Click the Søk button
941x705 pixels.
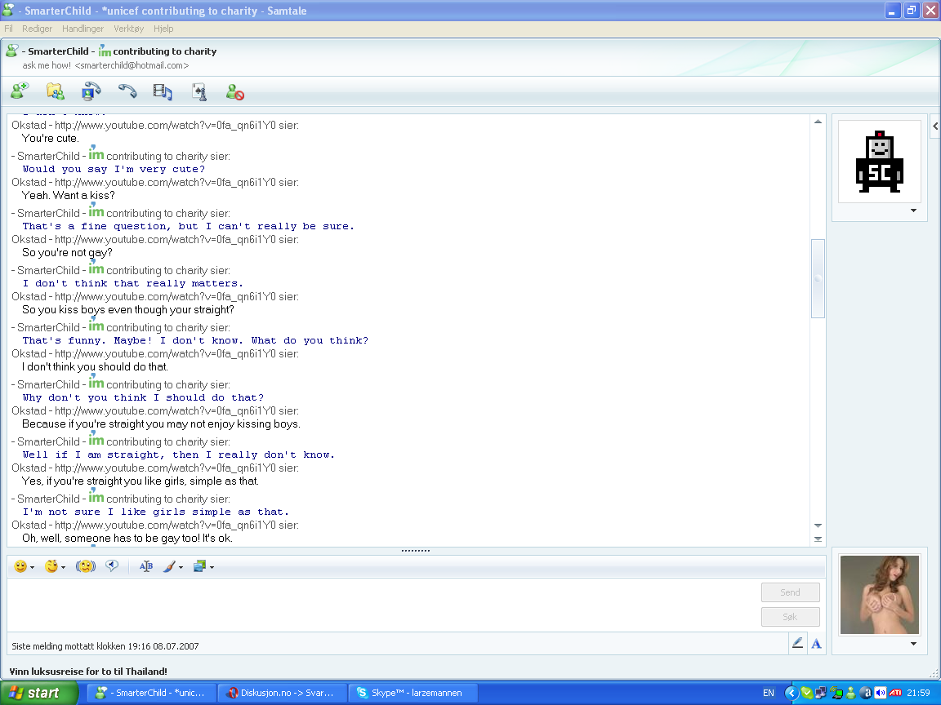tap(791, 617)
